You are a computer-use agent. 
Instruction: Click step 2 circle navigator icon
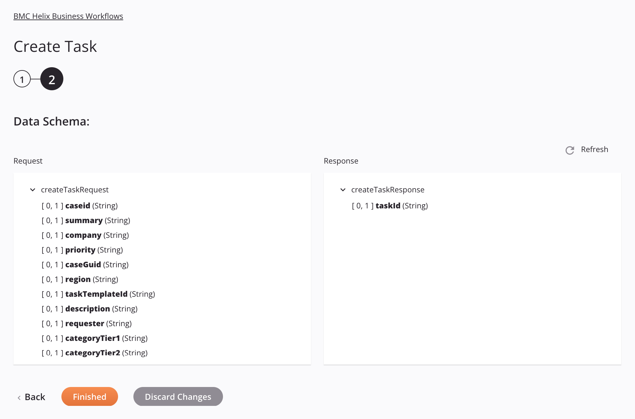click(51, 78)
